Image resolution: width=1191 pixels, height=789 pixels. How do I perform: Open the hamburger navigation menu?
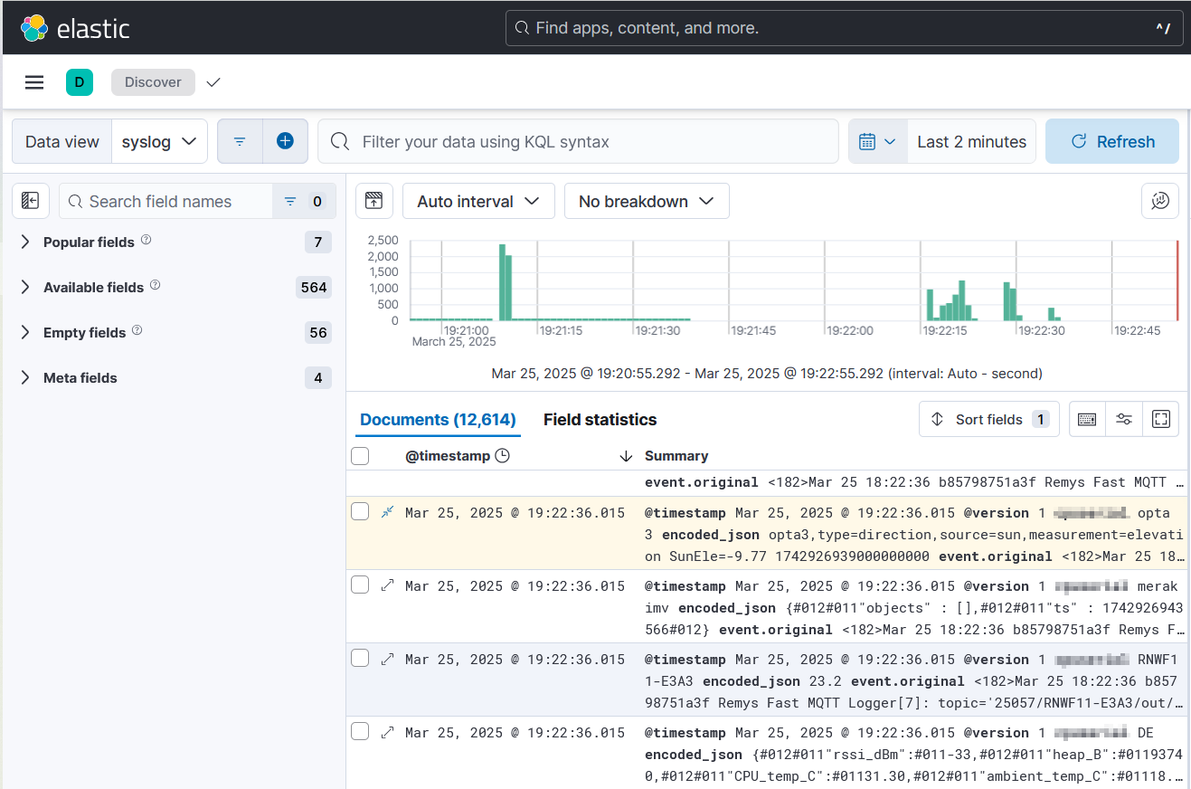pyautogui.click(x=34, y=82)
